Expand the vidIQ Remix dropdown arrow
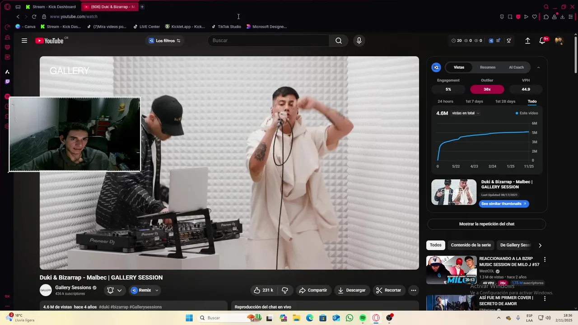This screenshot has height=325, width=578. point(157,290)
